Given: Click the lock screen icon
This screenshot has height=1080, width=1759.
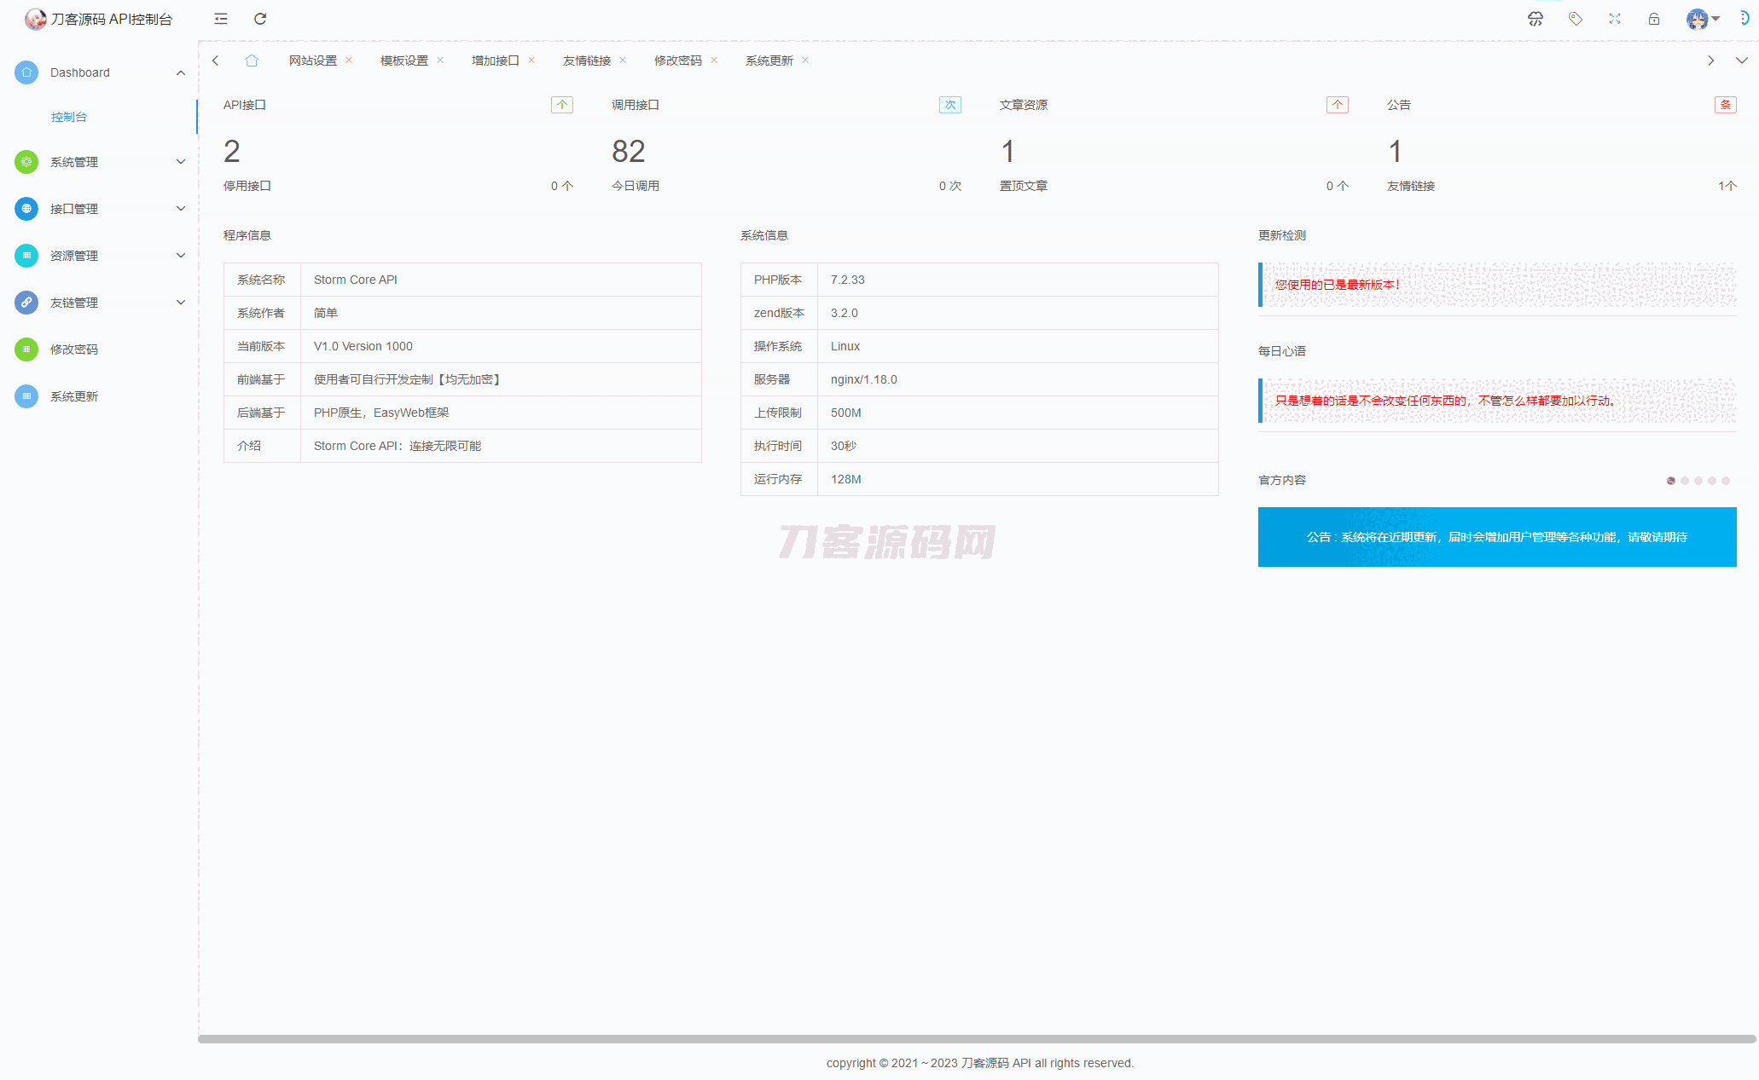Looking at the screenshot, I should pyautogui.click(x=1654, y=19).
